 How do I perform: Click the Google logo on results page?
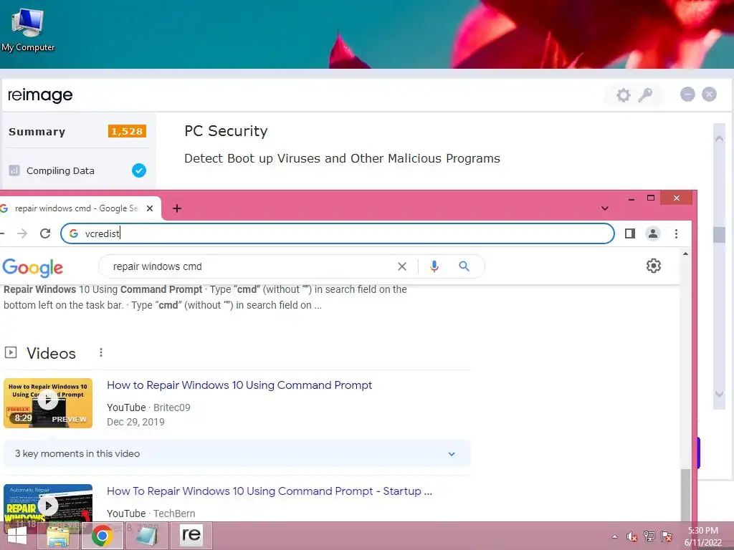[x=33, y=268]
